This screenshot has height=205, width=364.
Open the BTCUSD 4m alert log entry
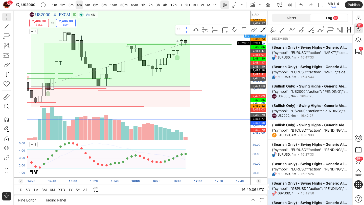click(x=310, y=130)
